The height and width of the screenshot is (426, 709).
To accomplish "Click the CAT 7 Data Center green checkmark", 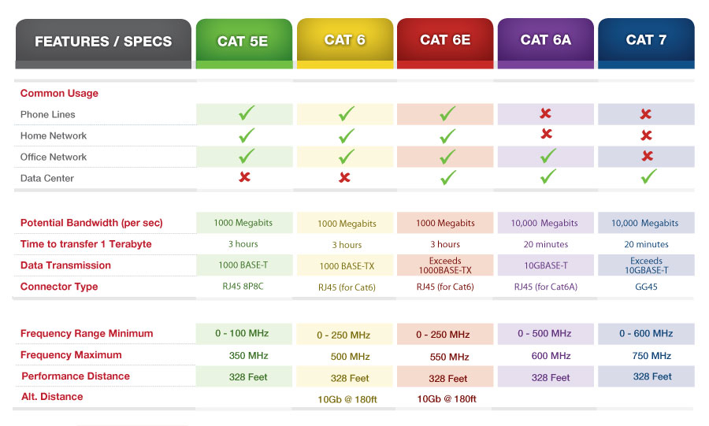I will point(648,176).
